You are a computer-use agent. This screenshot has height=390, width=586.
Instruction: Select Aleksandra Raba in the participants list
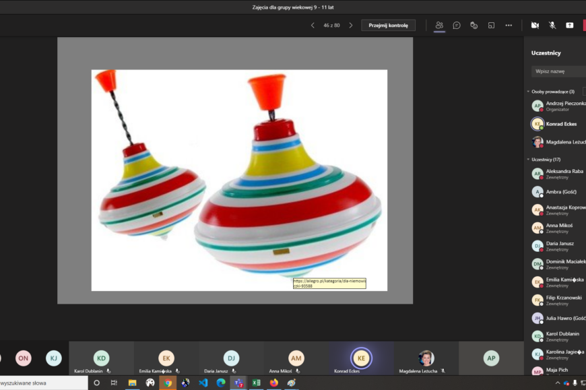click(558, 174)
